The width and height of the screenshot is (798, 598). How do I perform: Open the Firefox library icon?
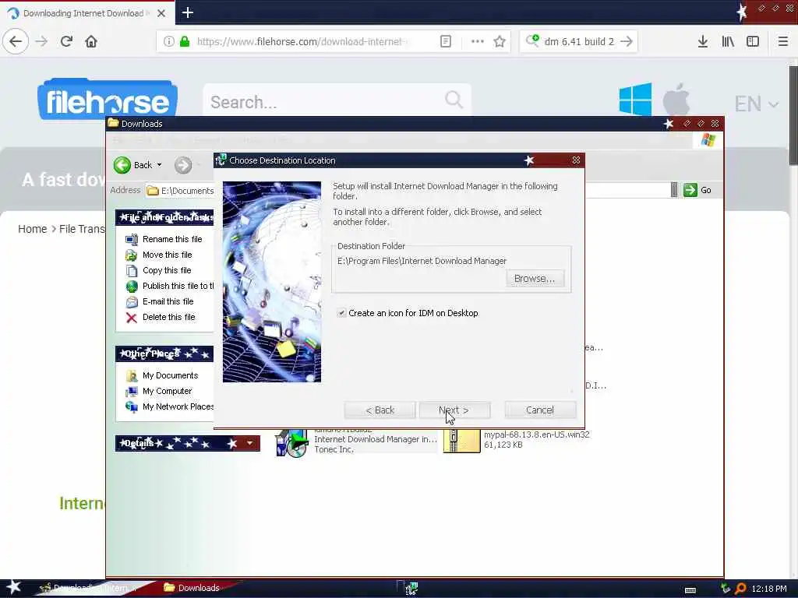(x=728, y=41)
